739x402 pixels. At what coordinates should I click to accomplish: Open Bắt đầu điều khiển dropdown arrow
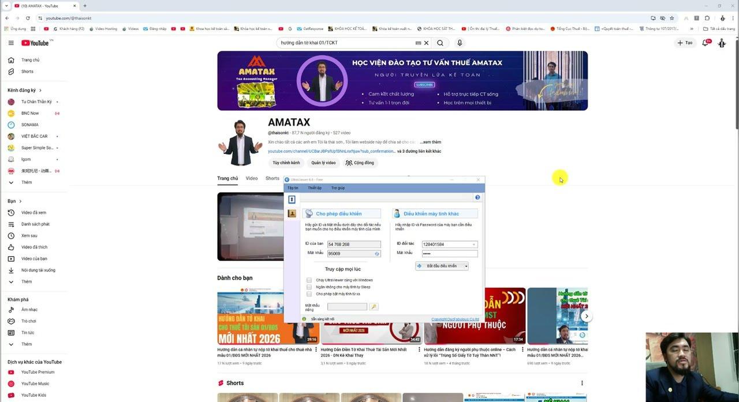click(x=465, y=266)
